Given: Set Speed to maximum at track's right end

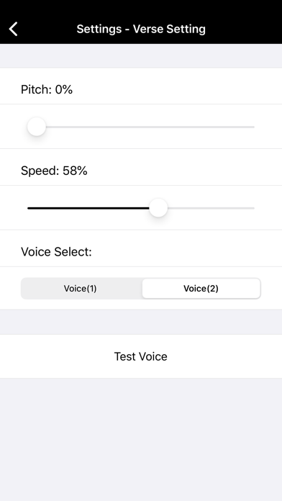Looking at the screenshot, I should tap(253, 208).
